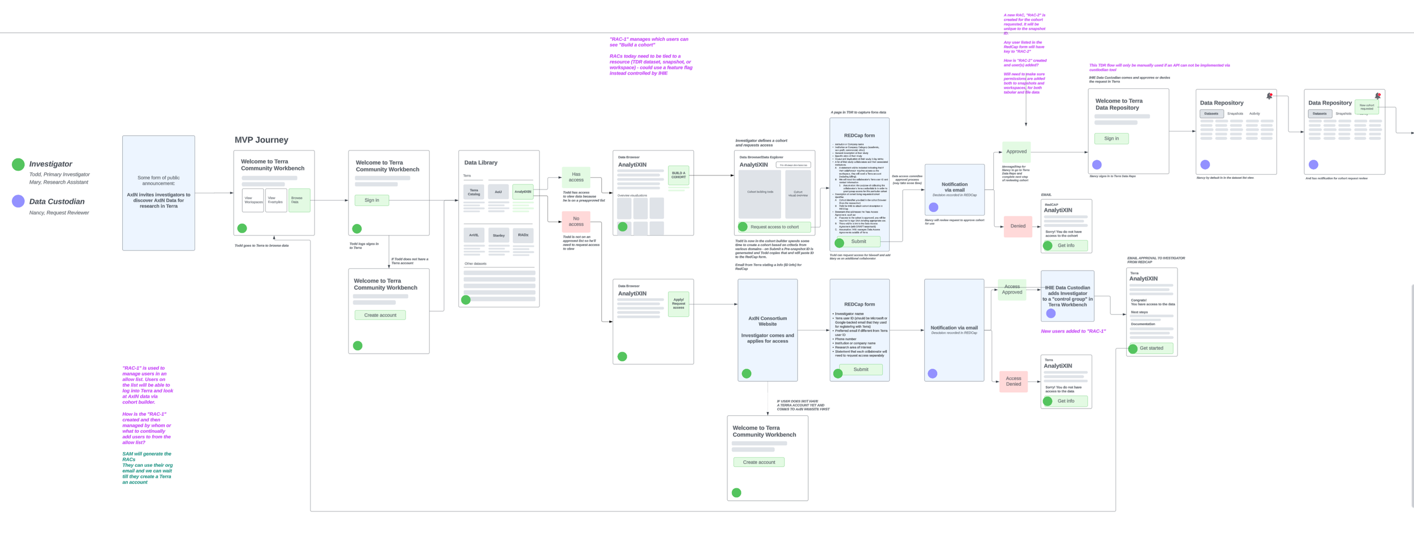
Task: Click the caption 'Nancy signs in to Terra Data Repo'
Action: (x=1112, y=177)
